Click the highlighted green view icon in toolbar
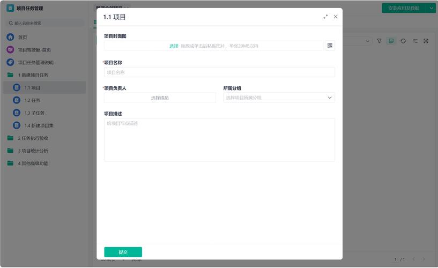 tap(391, 41)
